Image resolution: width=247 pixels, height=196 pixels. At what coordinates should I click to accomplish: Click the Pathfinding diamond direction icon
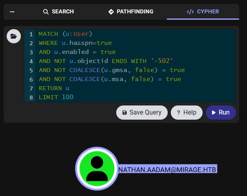click(x=111, y=12)
